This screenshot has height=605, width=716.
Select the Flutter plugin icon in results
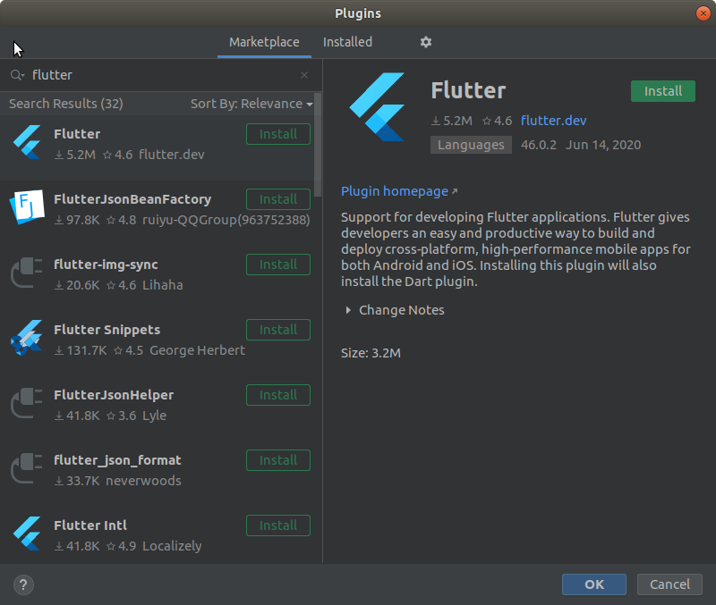coord(26,141)
